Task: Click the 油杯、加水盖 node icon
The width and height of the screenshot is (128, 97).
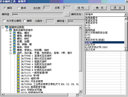Action: point(14,53)
